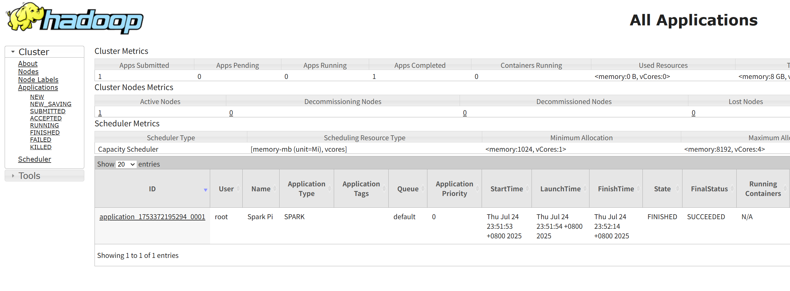The width and height of the screenshot is (790, 291).
Task: Expand the Tools sidebar section
Action: 29,176
